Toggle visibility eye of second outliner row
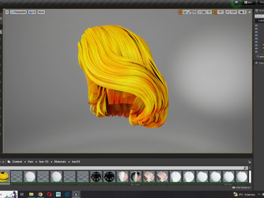 (256, 29)
